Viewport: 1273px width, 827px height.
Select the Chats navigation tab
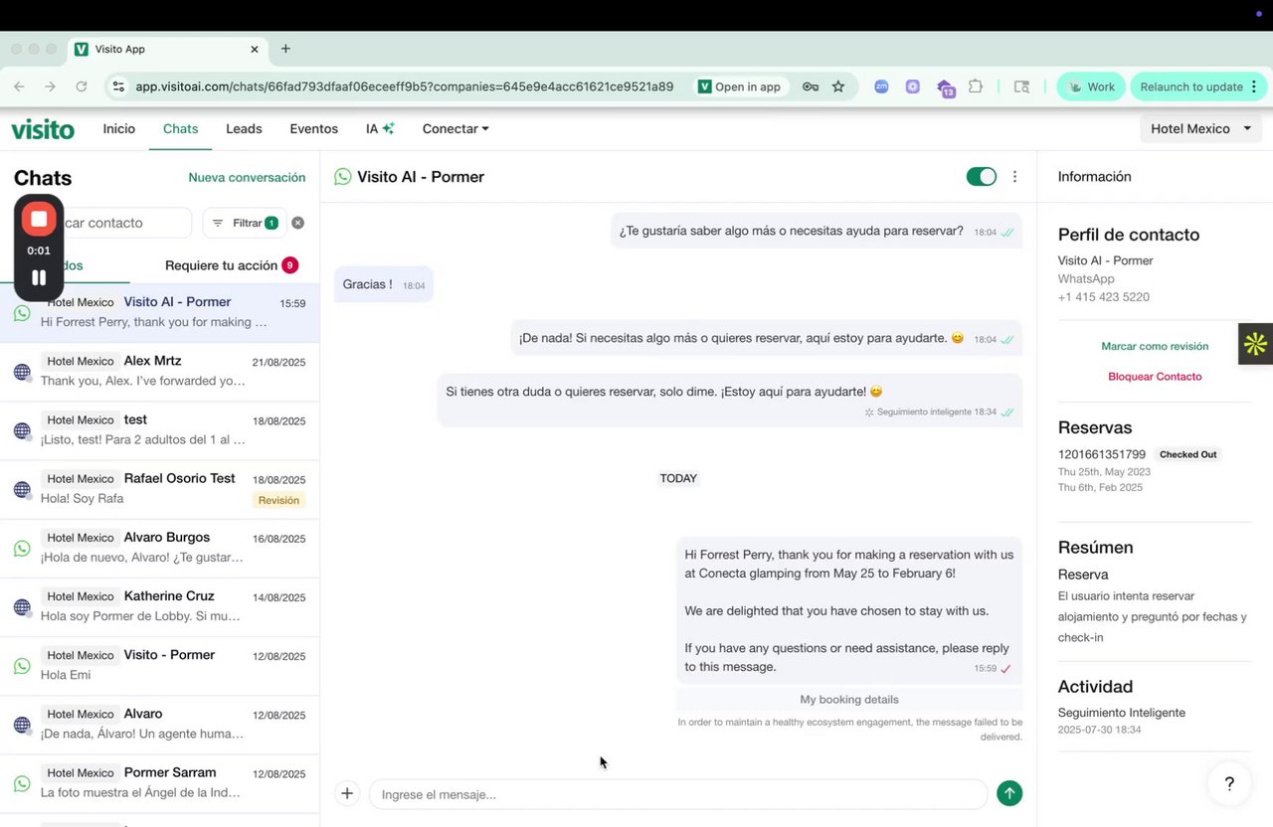pos(180,129)
